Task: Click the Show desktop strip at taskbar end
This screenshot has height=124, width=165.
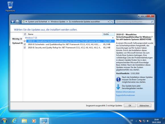Action: (164, 121)
